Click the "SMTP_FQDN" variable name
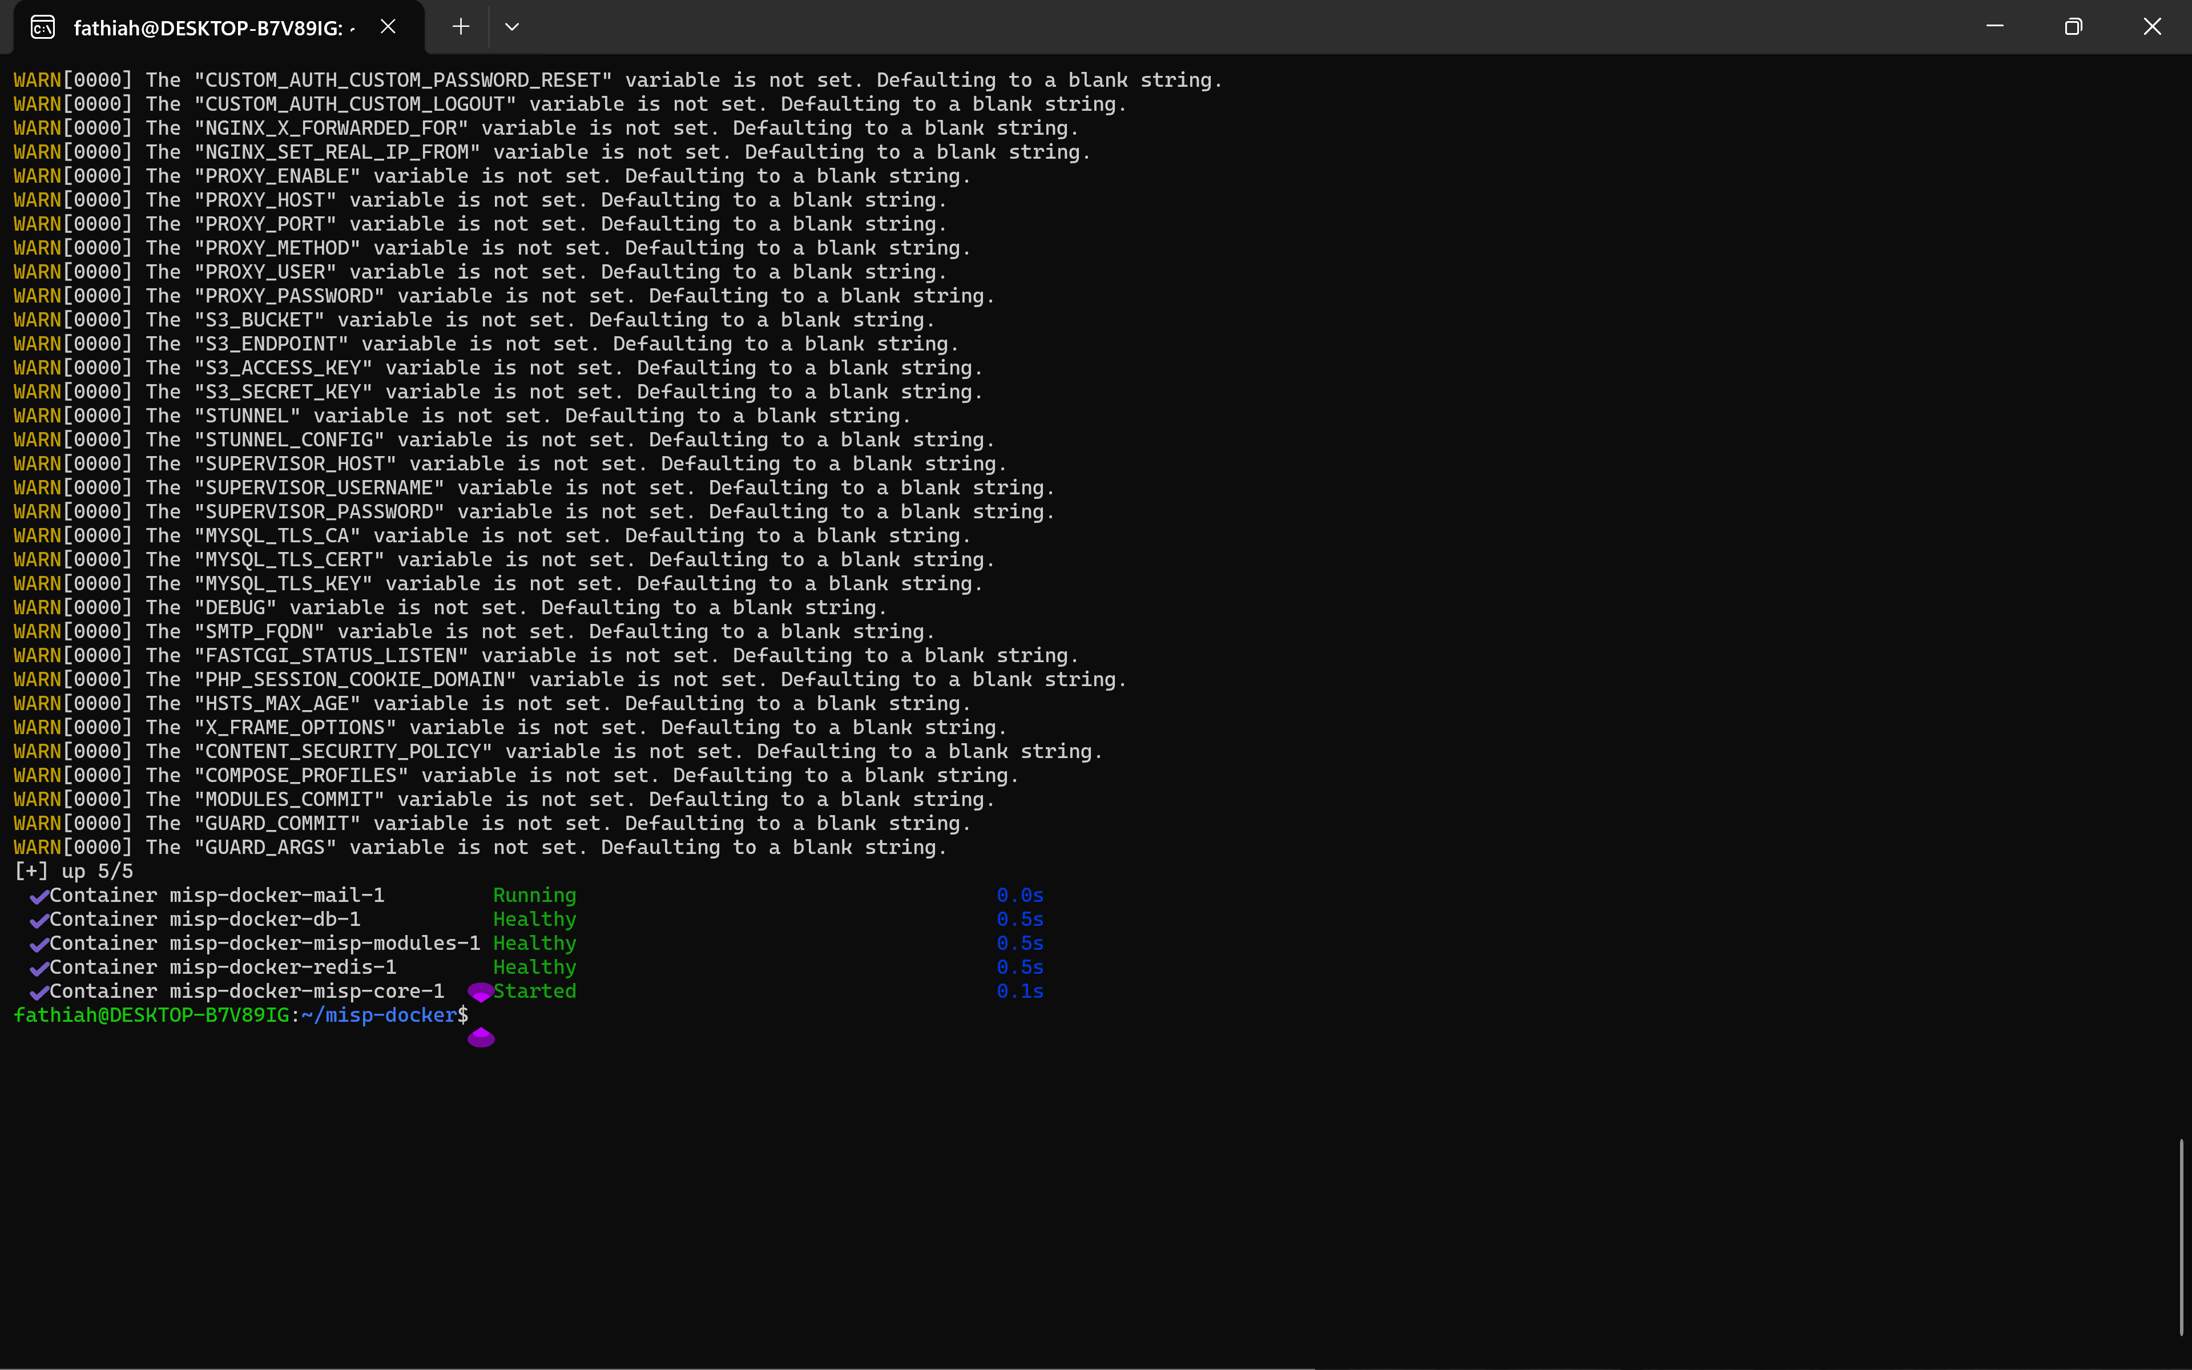The image size is (2192, 1370). coord(259,632)
